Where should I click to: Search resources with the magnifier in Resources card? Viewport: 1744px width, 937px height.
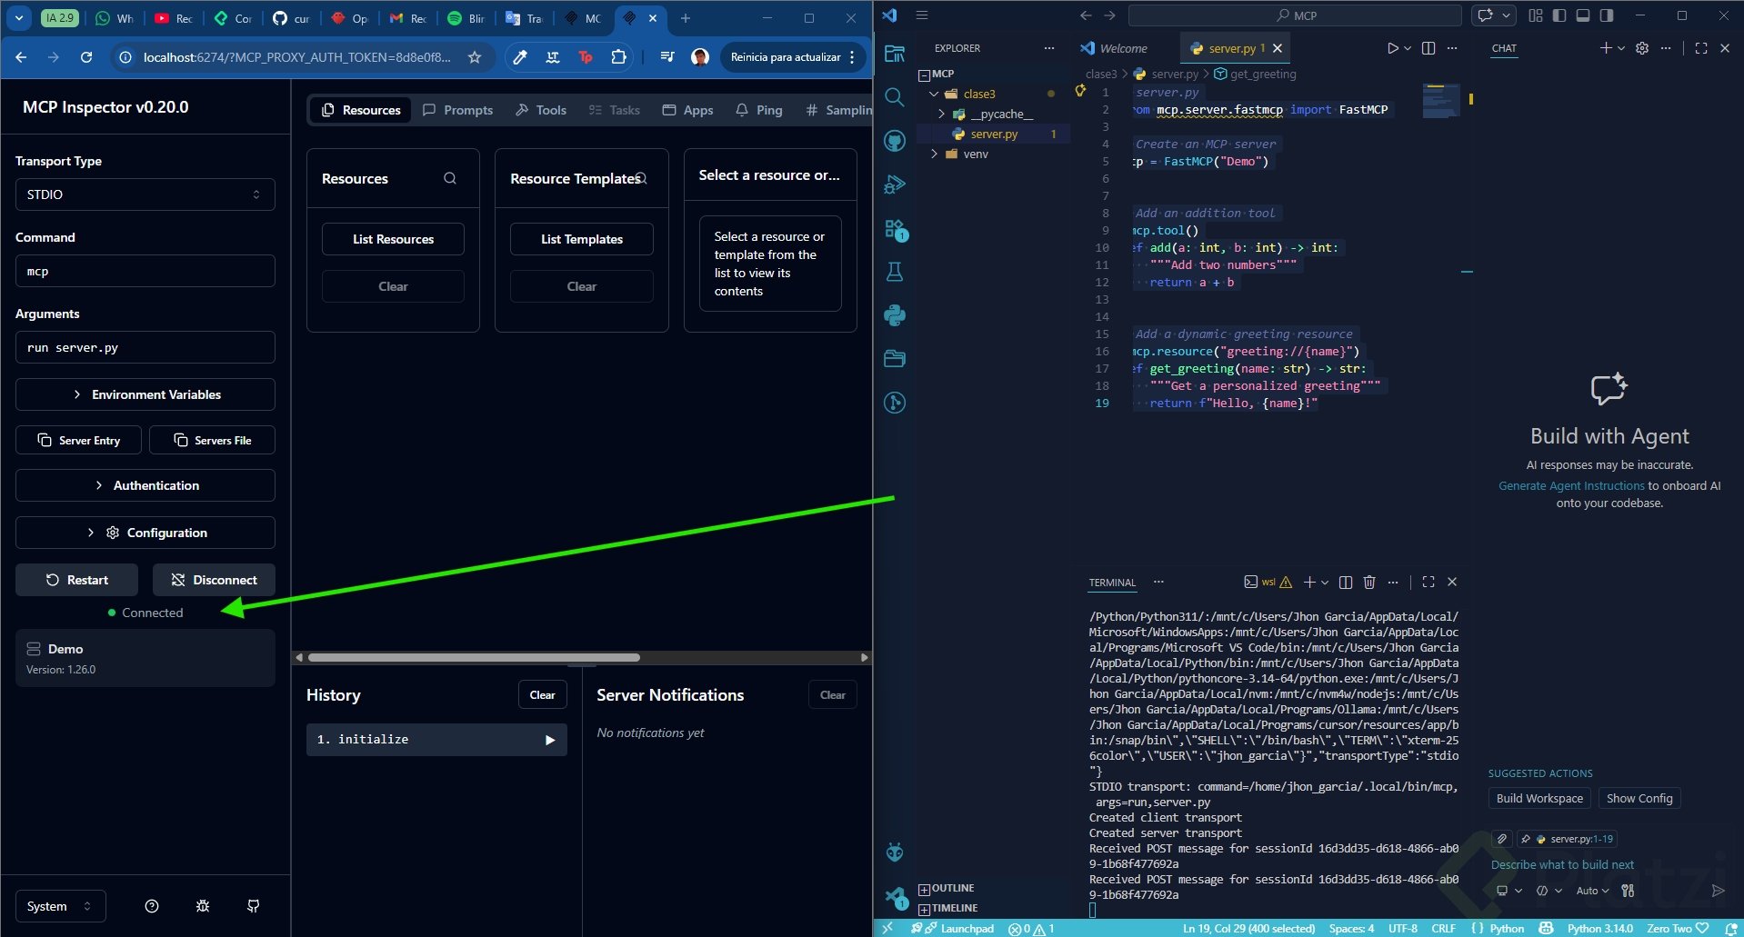pyautogui.click(x=450, y=178)
